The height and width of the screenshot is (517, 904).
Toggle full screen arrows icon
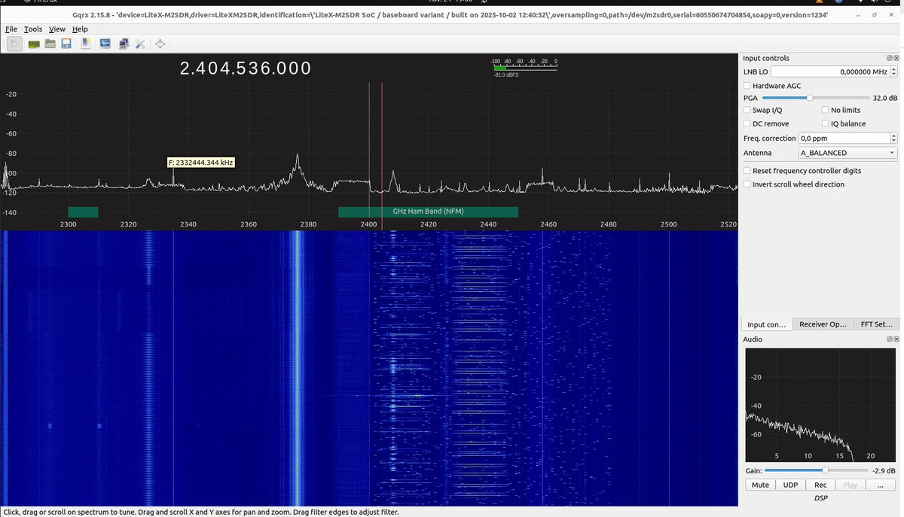tap(160, 44)
